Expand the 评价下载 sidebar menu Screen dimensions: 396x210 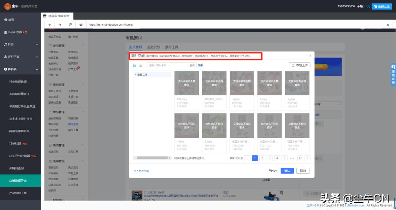coord(20,57)
